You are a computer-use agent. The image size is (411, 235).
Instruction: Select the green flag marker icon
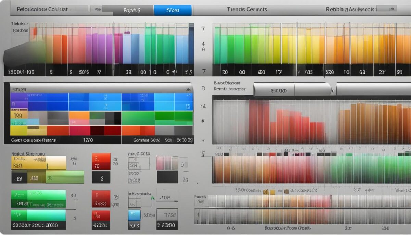pyautogui.click(x=152, y=198)
